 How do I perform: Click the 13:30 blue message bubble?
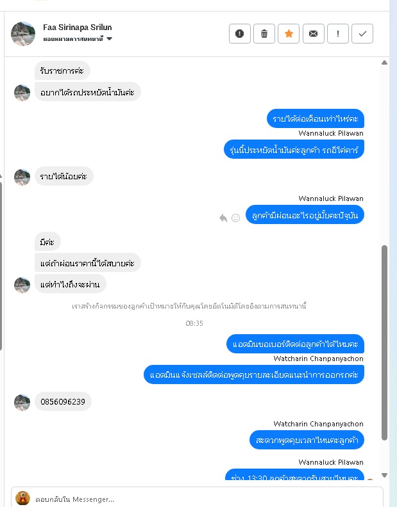(x=294, y=474)
